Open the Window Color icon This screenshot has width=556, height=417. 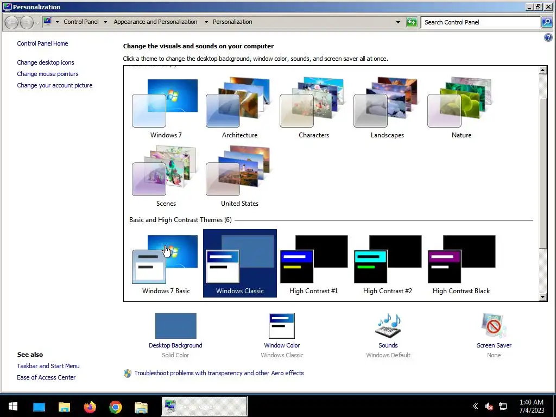point(282,326)
